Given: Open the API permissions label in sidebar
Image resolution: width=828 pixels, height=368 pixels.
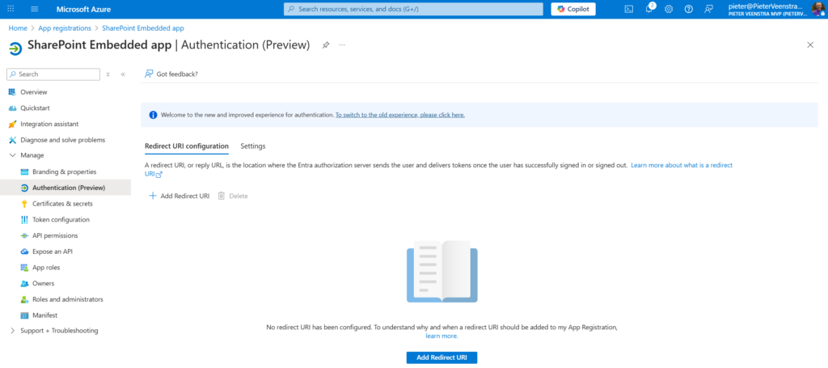Looking at the screenshot, I should (x=55, y=235).
